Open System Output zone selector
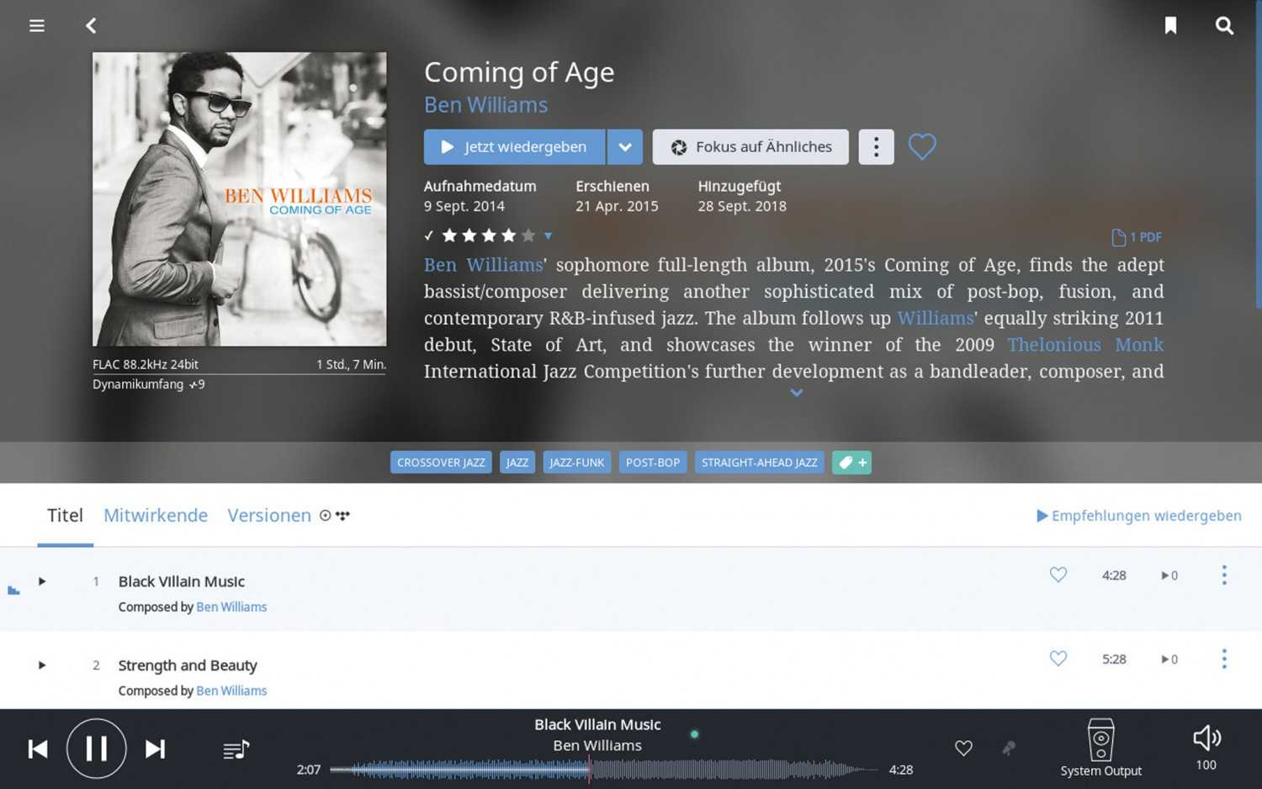This screenshot has width=1262, height=789. 1100,748
